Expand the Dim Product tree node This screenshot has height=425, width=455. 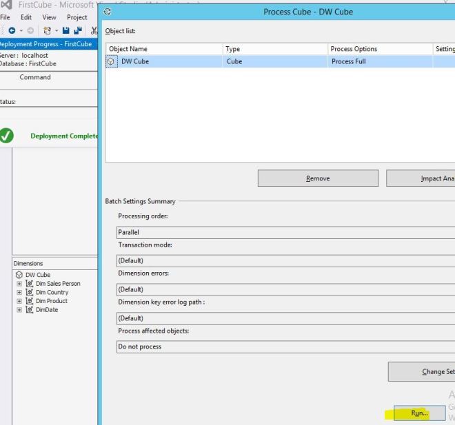[19, 301]
